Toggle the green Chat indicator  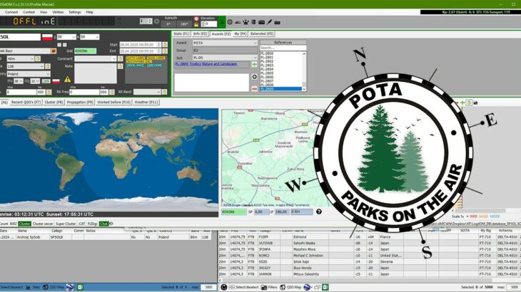(x=103, y=224)
